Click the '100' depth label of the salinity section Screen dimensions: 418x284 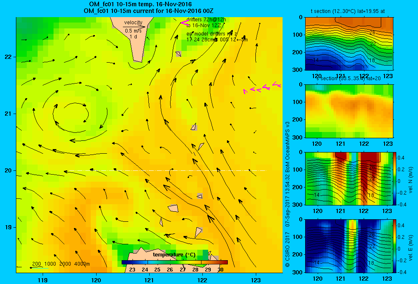298,102
